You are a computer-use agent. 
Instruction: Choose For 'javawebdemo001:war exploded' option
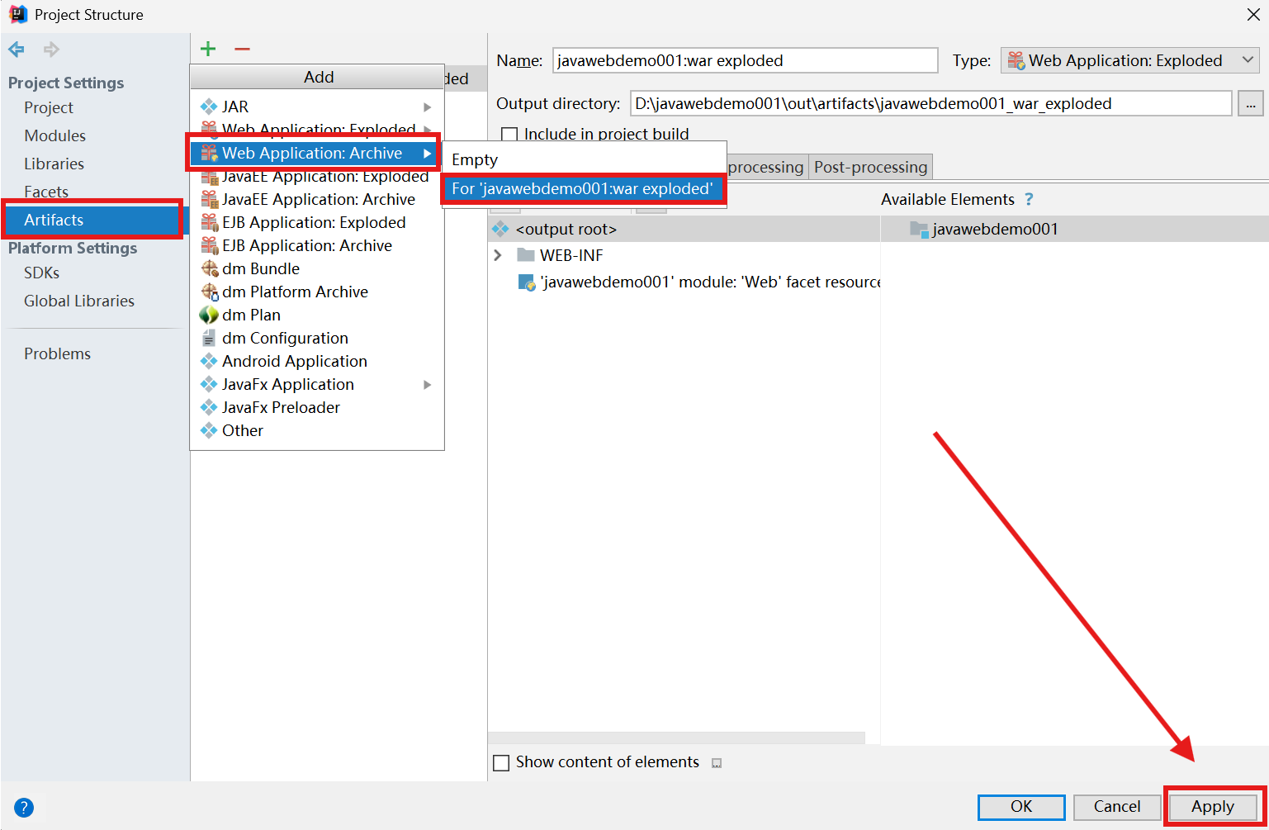point(583,188)
